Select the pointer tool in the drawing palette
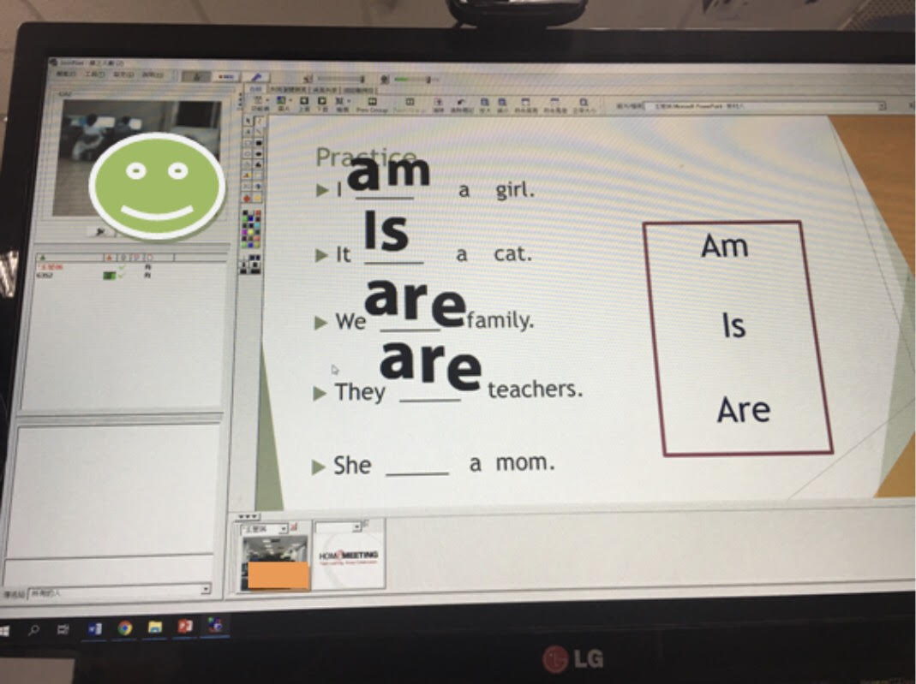The height and width of the screenshot is (684, 916). click(248, 122)
